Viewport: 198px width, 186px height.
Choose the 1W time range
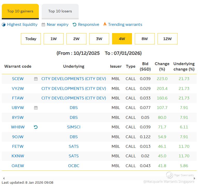point(54,39)
